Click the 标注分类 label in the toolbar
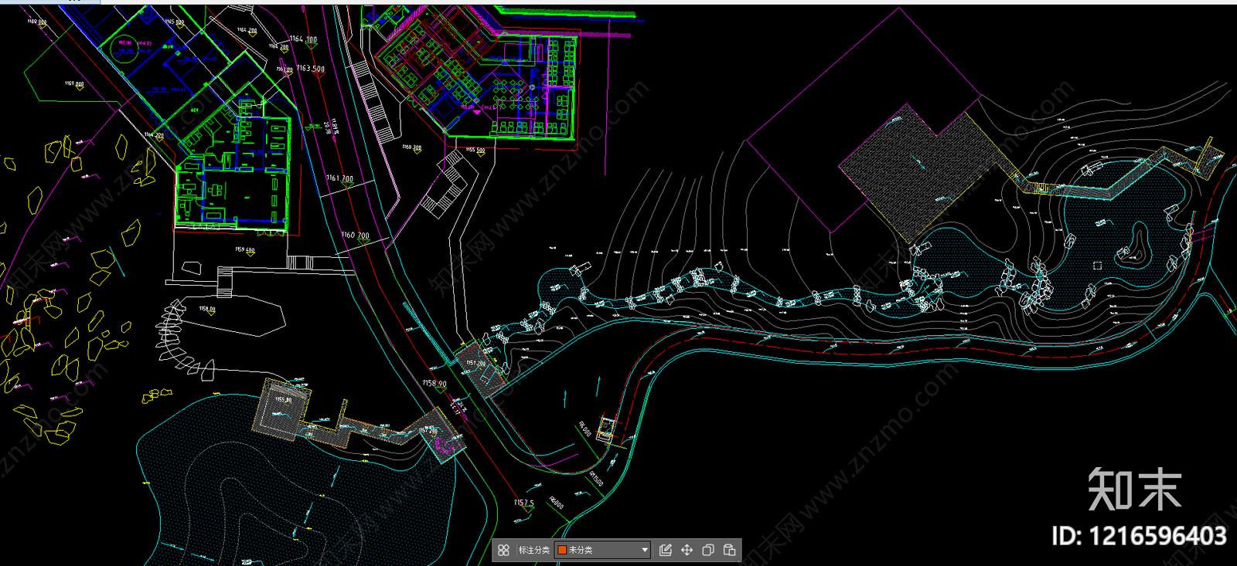 click(533, 550)
